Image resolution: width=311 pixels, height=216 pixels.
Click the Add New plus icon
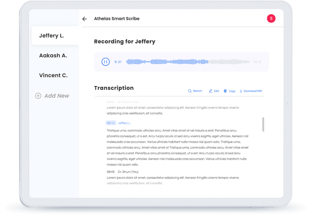(38, 96)
